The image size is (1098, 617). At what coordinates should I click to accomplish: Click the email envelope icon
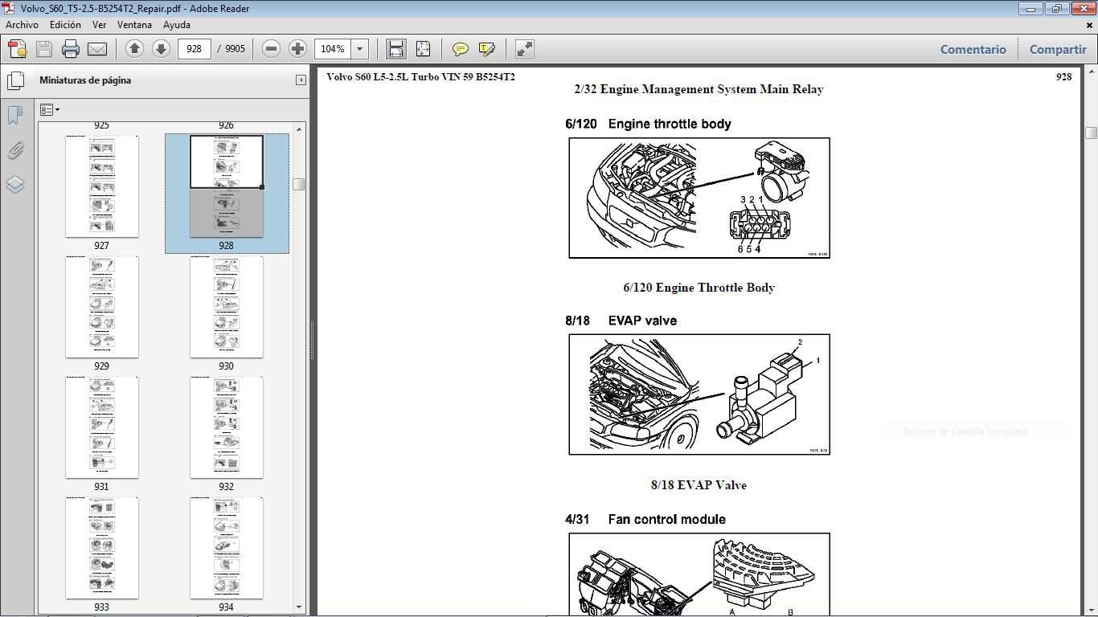pyautogui.click(x=97, y=49)
